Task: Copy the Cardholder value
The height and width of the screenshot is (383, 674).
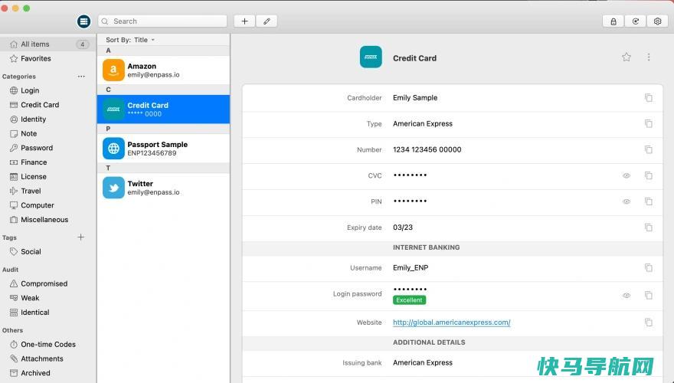Action: pyautogui.click(x=649, y=98)
